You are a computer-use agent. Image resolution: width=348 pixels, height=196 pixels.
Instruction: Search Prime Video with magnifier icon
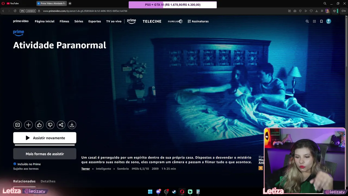pyautogui.click(x=307, y=21)
